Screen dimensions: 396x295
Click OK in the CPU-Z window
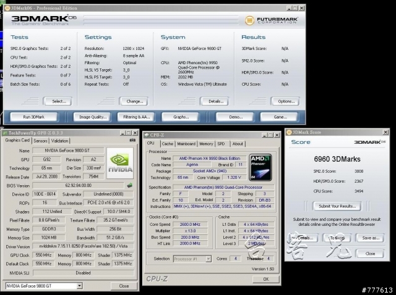point(266,279)
